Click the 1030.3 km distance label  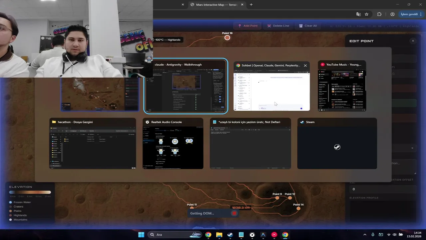[241, 208]
